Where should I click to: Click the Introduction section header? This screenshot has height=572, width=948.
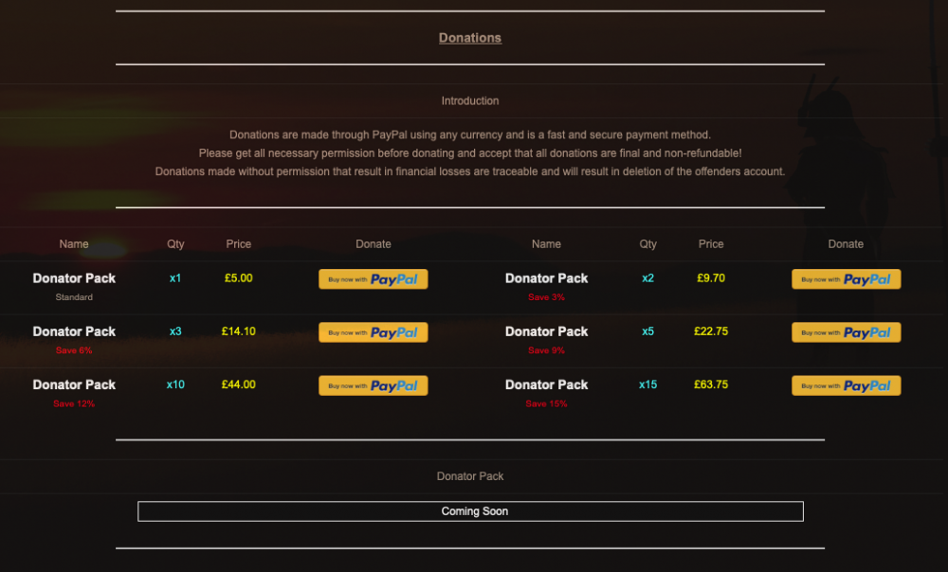point(470,100)
